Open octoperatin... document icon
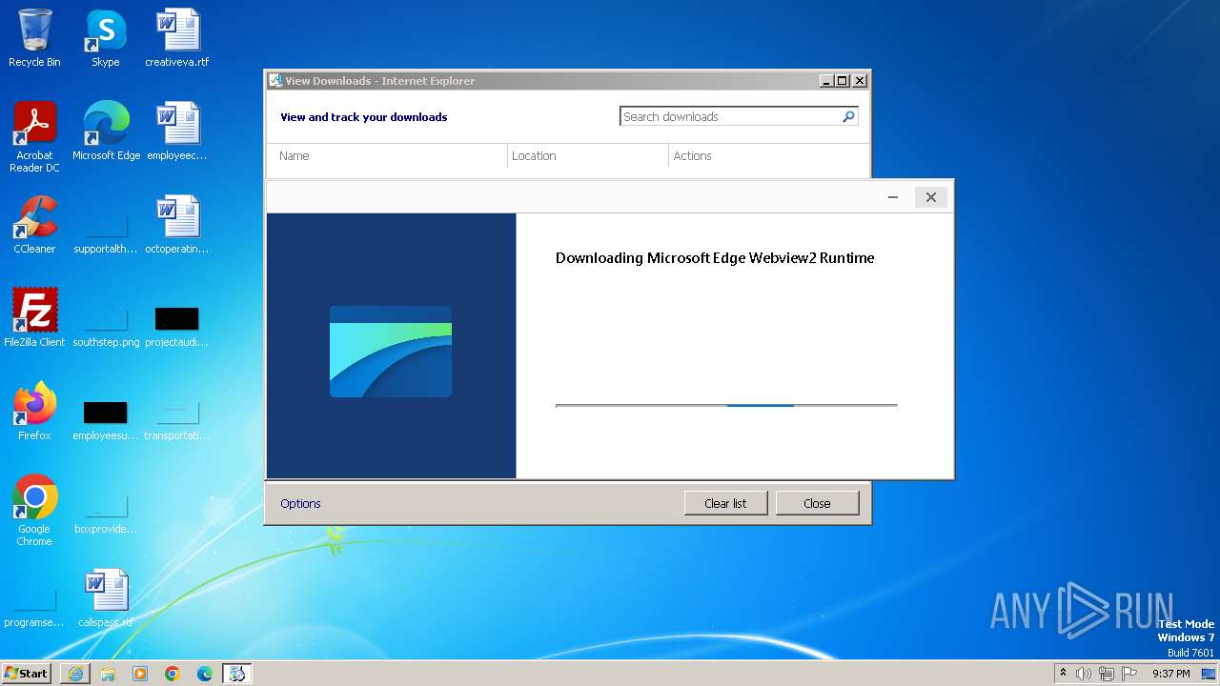The width and height of the screenshot is (1220, 686). [x=177, y=224]
